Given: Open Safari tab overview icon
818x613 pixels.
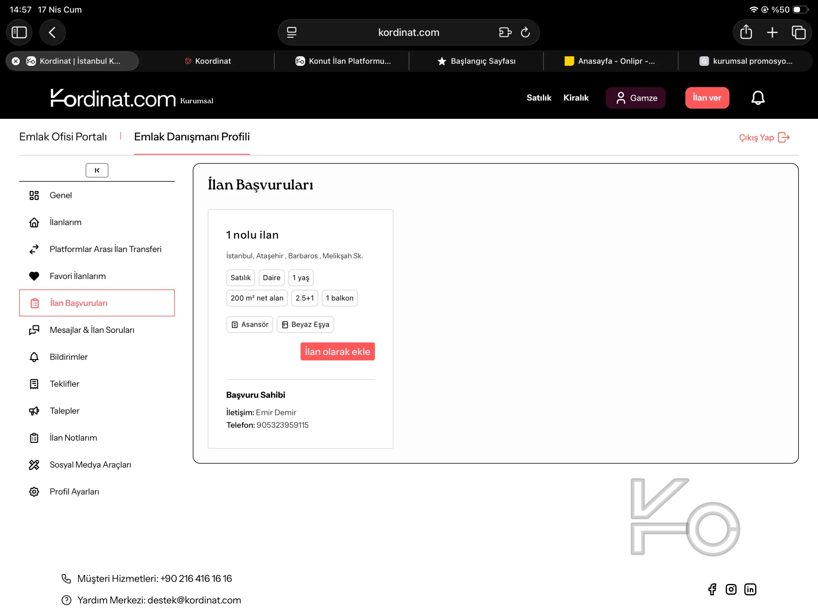Looking at the screenshot, I should coord(799,33).
